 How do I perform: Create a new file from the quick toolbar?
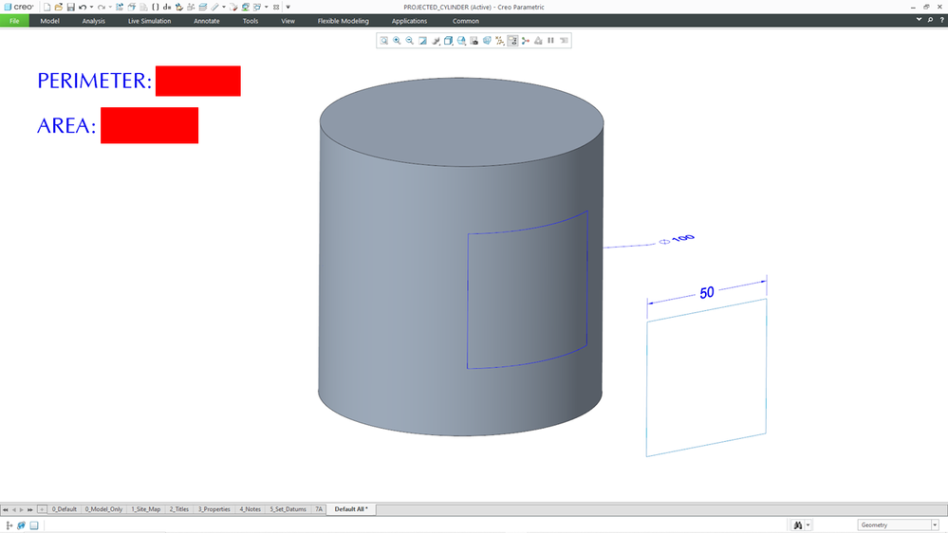pos(46,8)
